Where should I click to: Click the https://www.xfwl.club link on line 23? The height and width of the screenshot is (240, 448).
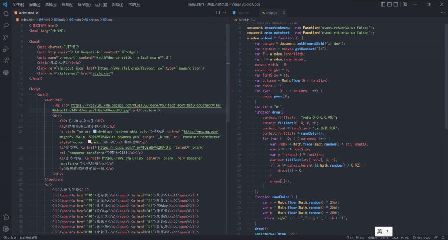[122, 158]
